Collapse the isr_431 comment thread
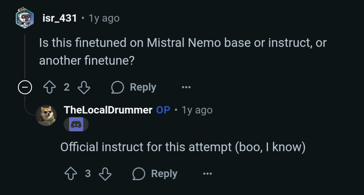 click(25, 87)
